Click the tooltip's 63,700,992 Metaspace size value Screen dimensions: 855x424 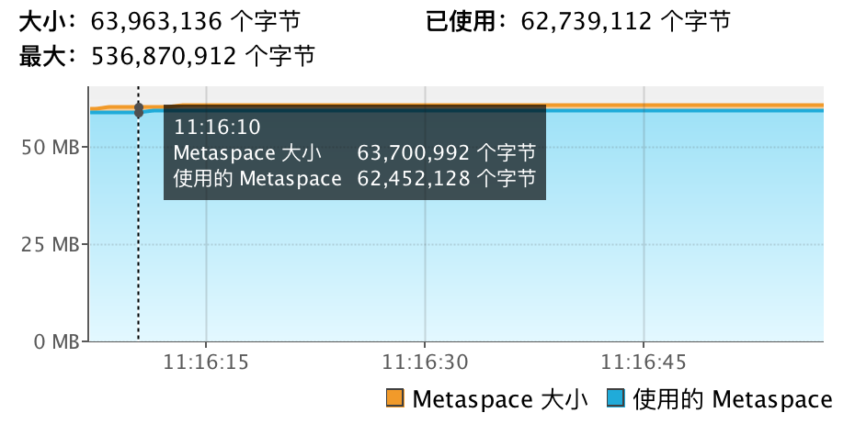pos(416,152)
